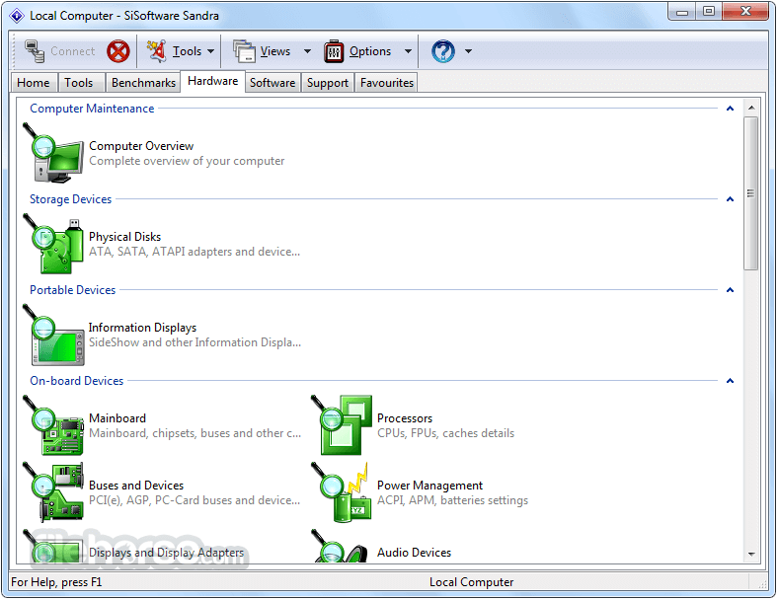The width and height of the screenshot is (778, 600).
Task: Open the Buses and Devices icon
Action: pyautogui.click(x=53, y=492)
